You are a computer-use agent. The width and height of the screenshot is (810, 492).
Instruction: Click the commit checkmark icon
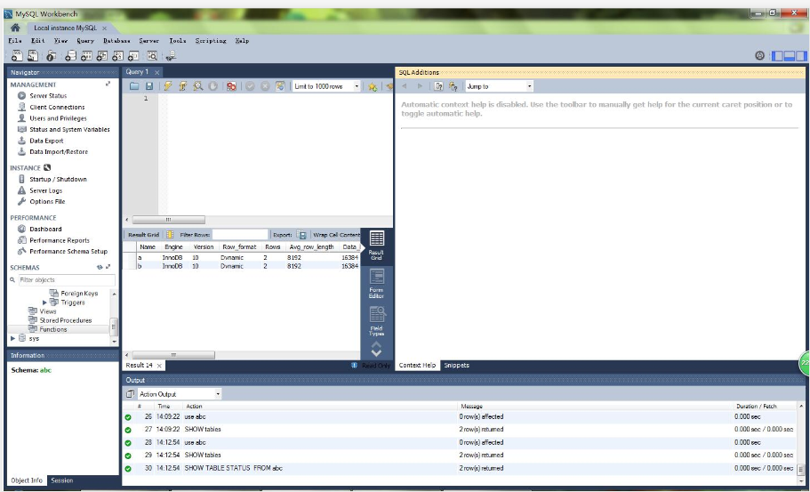(x=250, y=86)
